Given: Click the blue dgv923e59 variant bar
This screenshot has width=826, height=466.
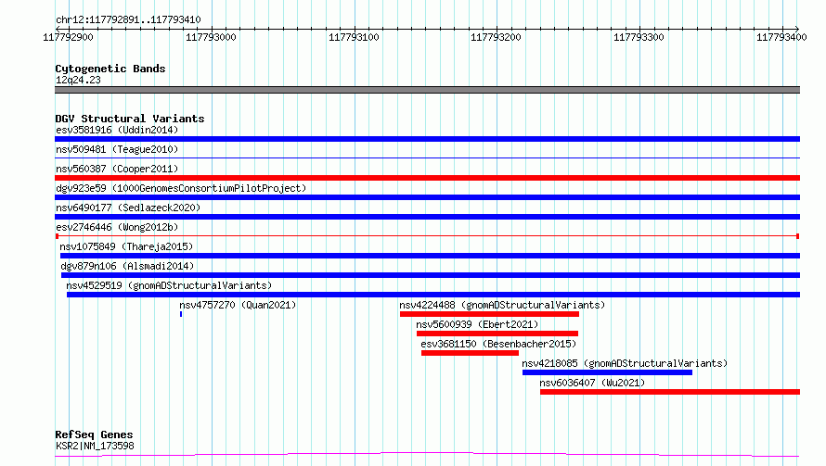Looking at the screenshot, I should (427, 197).
